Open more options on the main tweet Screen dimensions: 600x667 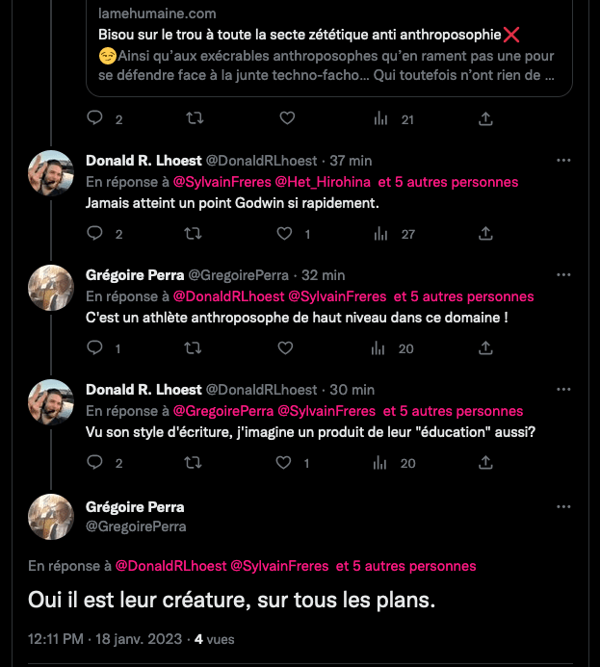pyautogui.click(x=564, y=507)
